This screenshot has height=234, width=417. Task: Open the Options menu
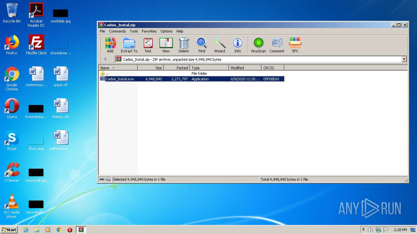pos(166,31)
